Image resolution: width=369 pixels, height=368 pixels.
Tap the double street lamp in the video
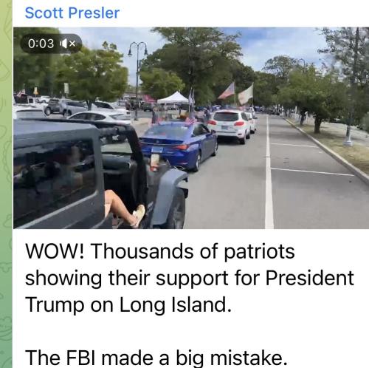(x=137, y=79)
